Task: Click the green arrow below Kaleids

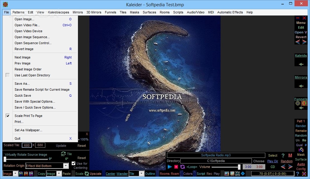Action: point(301,64)
